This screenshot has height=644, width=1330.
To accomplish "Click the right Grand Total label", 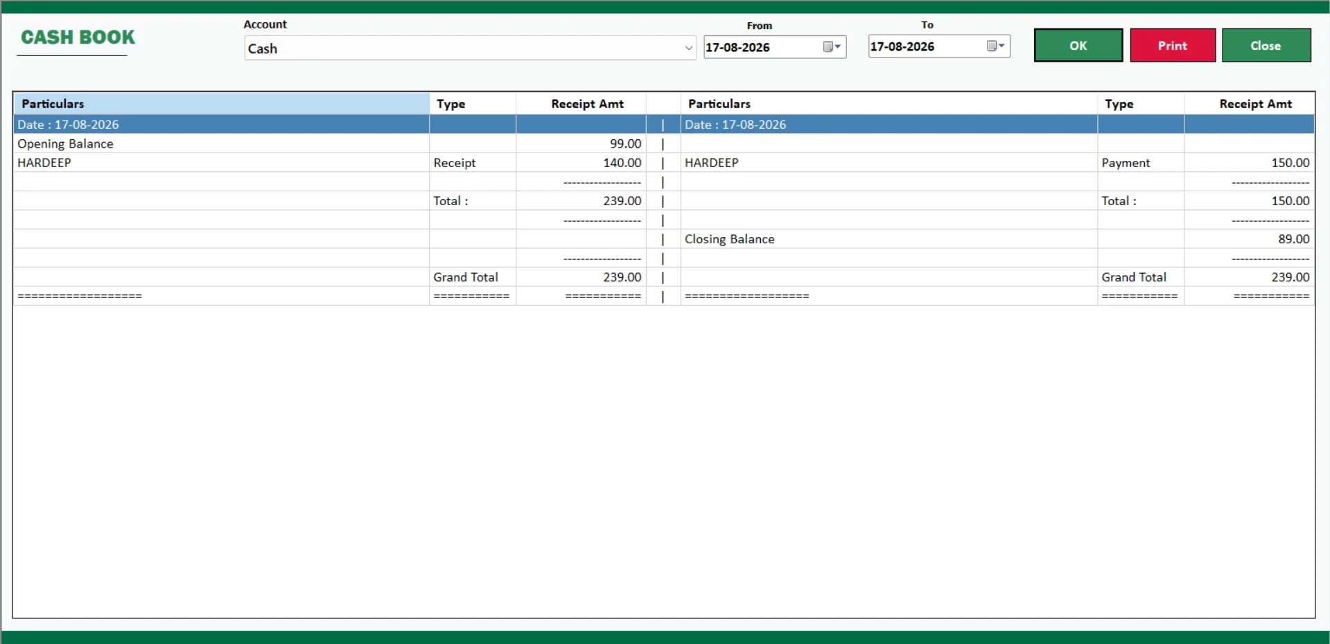I will [1134, 277].
